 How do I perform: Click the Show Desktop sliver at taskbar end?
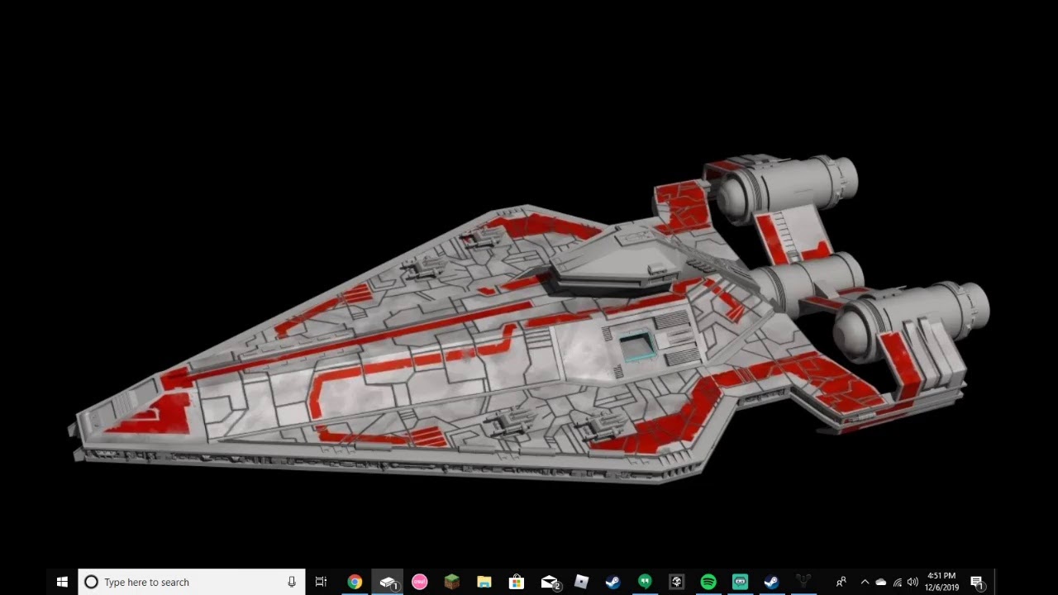(x=994, y=582)
